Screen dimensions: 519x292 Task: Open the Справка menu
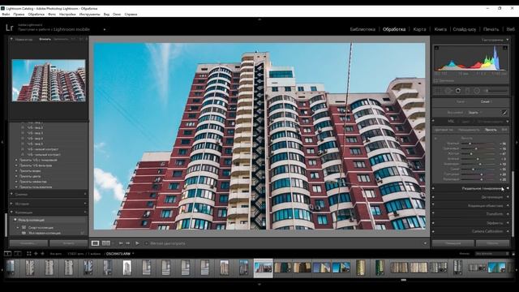[x=131, y=15]
